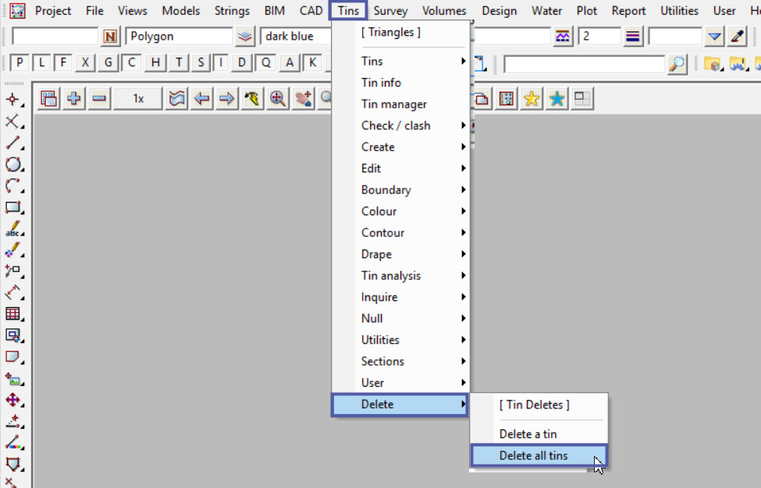Click the fit view icon beside 1x

[x=176, y=99]
